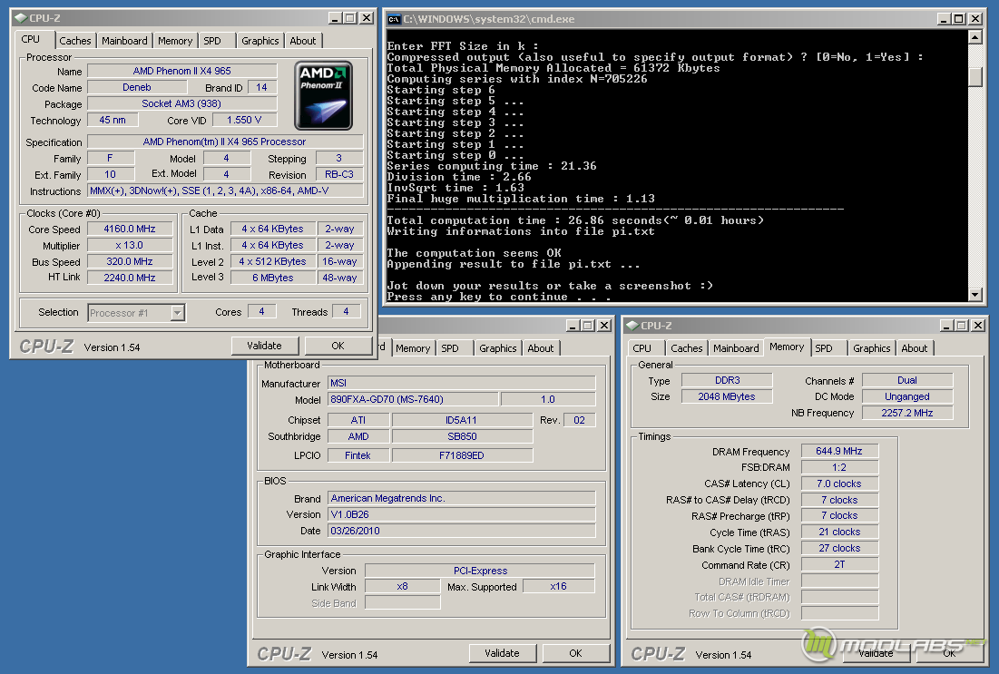
Task: Click the DRAM Frequency value 644.9 MHz
Action: click(x=839, y=451)
